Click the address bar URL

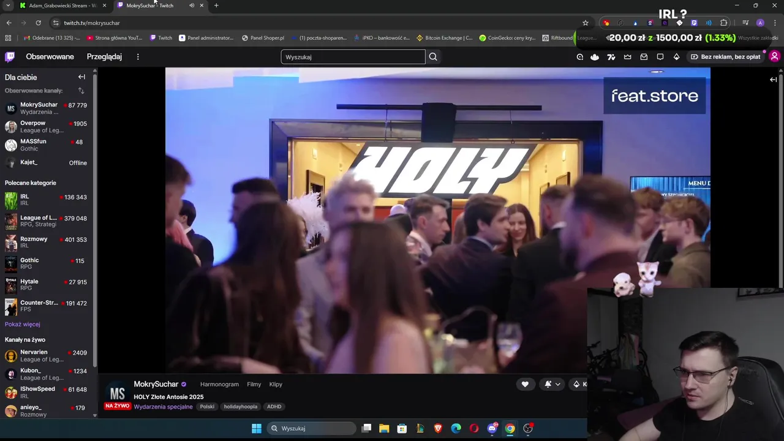click(x=92, y=23)
